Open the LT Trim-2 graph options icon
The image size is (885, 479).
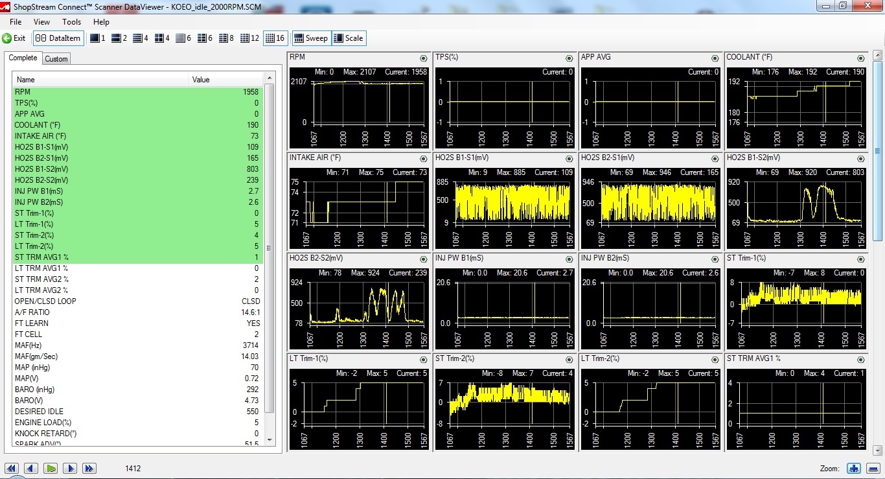(715, 360)
